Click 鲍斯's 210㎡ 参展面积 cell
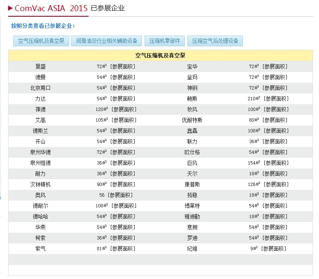The height and width of the screenshot is (279, 319). (268, 99)
